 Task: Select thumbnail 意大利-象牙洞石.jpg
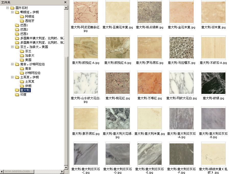click(x=86, y=119)
